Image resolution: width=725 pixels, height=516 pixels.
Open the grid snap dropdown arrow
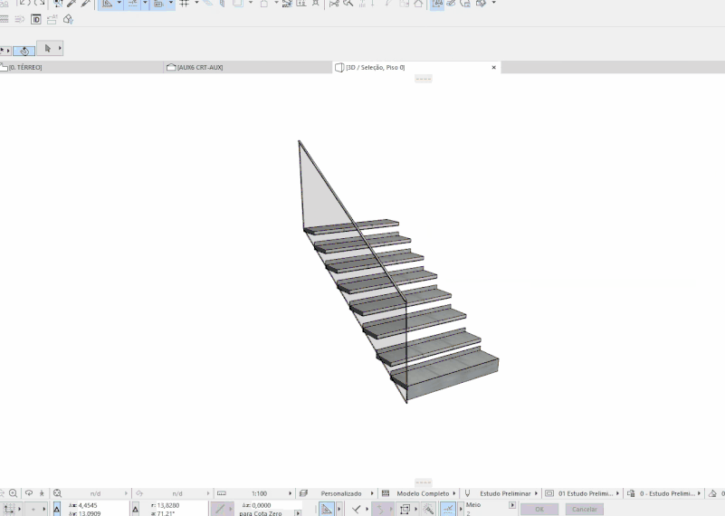point(196,4)
